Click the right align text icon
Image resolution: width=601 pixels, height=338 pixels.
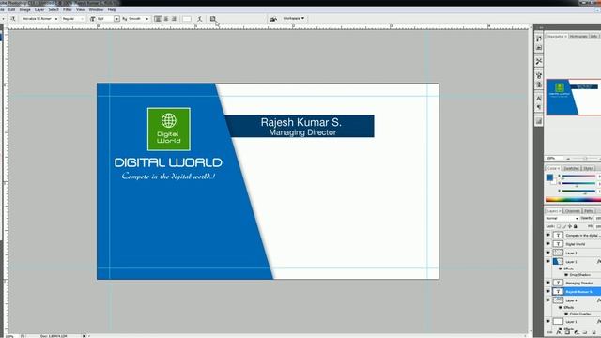[174, 19]
